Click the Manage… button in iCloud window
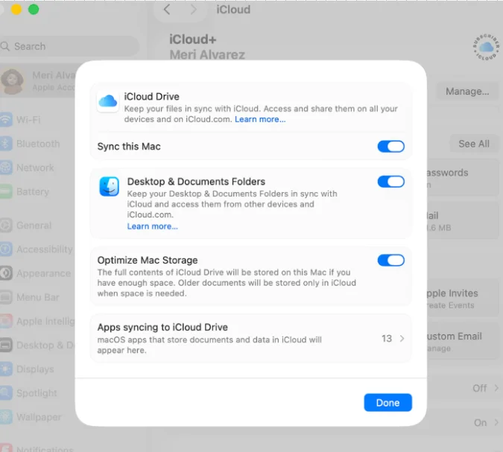Viewport: 503px width, 452px height. point(467,92)
